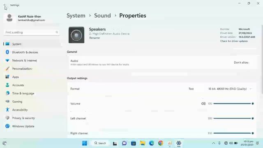The height and width of the screenshot is (148, 263).
Task: Click the back arrow in Settings
Action: coord(5,5)
